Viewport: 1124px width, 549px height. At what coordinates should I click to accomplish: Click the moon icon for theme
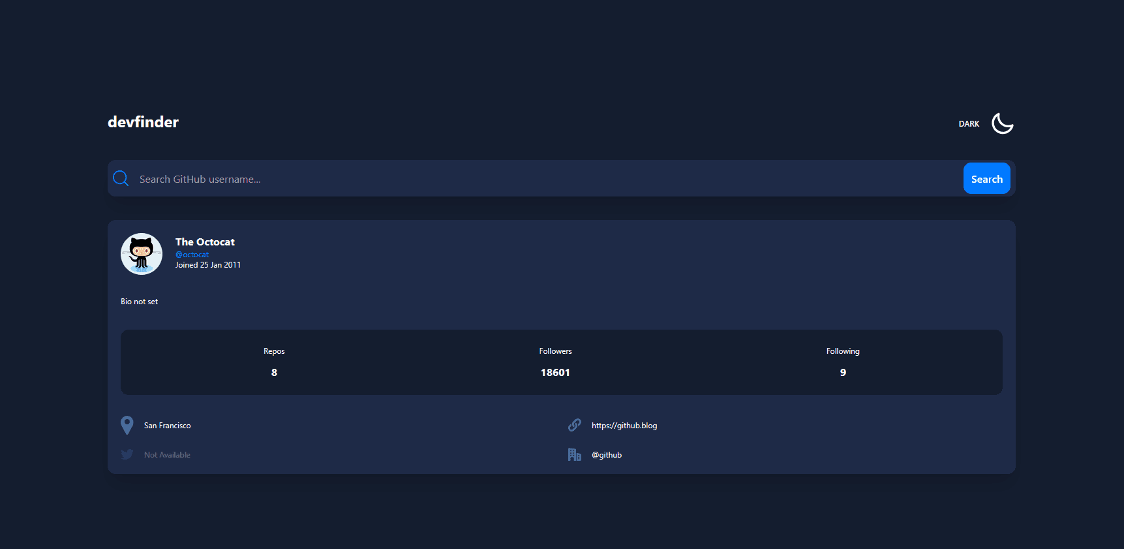pos(1002,123)
